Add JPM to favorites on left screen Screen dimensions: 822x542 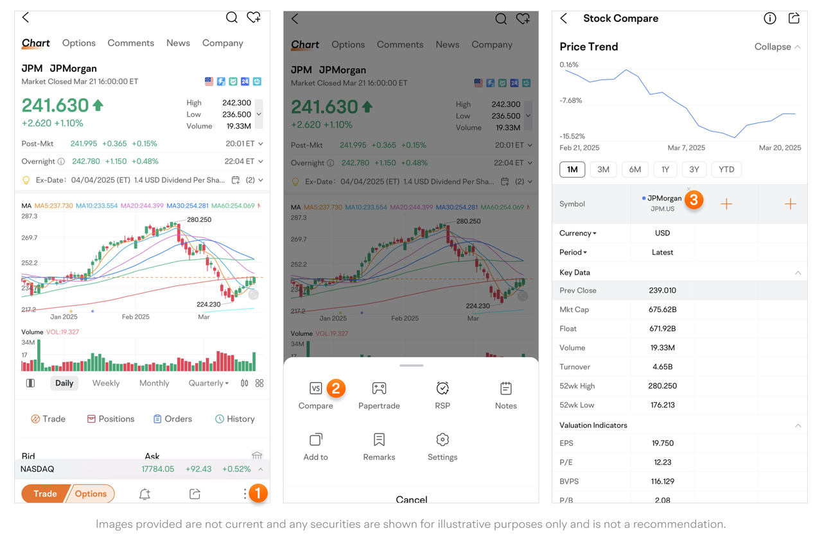point(254,17)
